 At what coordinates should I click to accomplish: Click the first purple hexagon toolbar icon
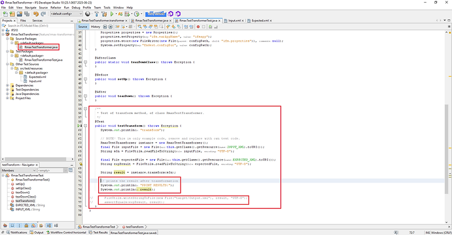point(170,14)
